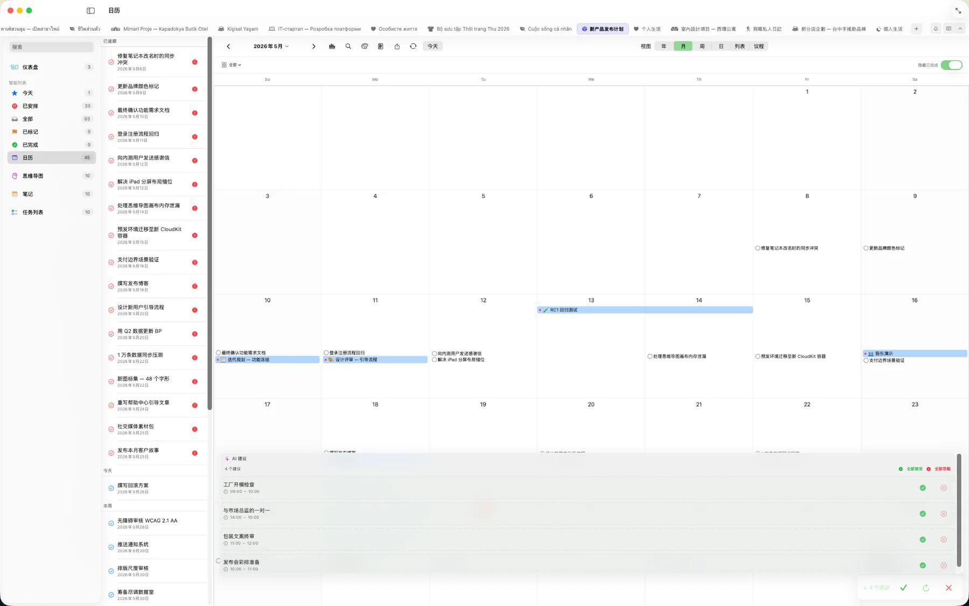Open the calendar search magnifier icon

pyautogui.click(x=348, y=46)
